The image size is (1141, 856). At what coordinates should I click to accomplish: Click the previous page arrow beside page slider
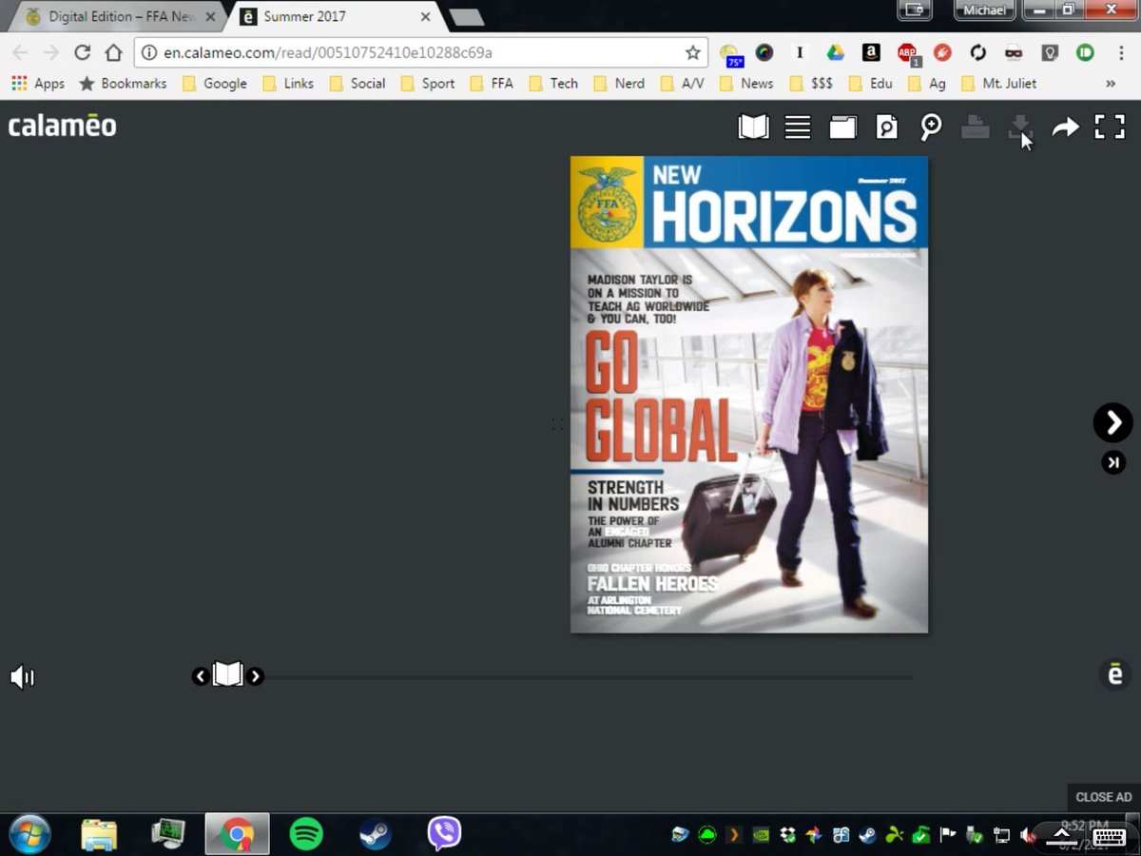200,676
